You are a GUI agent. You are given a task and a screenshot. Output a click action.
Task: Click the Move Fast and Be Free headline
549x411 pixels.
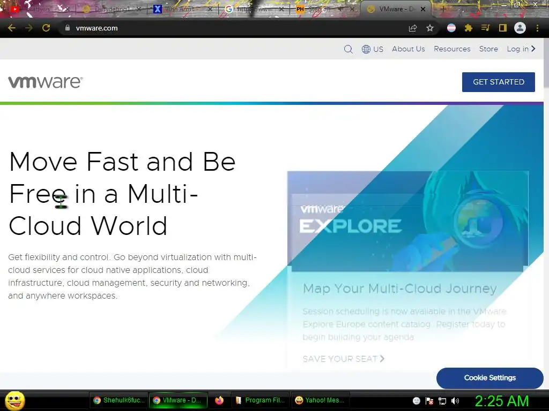122,194
